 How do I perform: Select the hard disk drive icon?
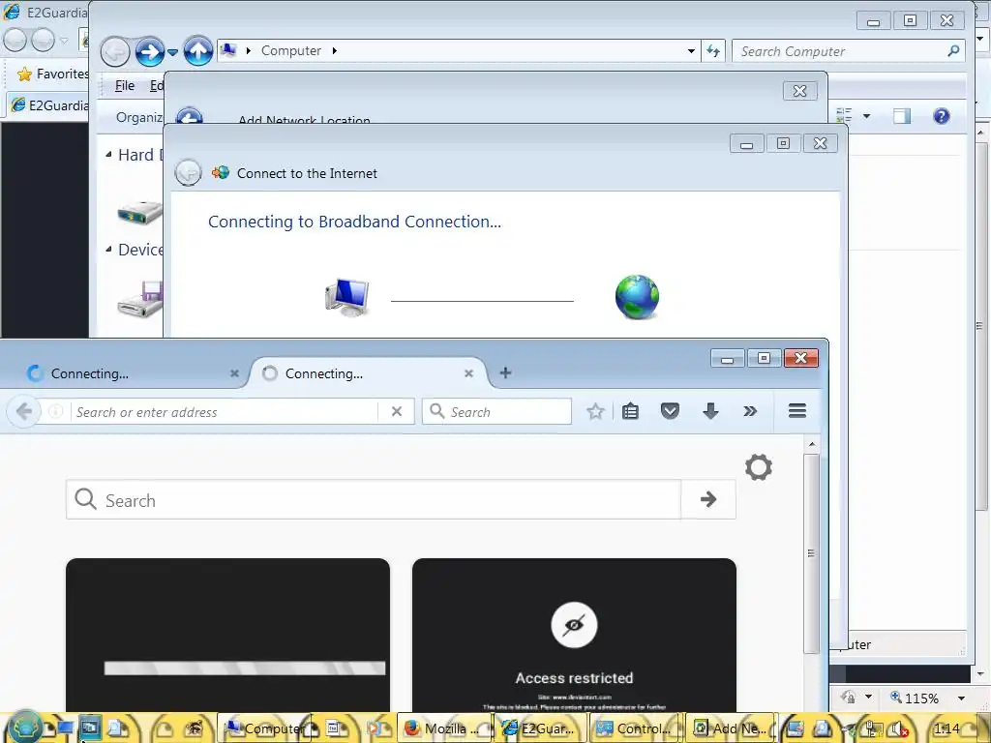coord(139,212)
